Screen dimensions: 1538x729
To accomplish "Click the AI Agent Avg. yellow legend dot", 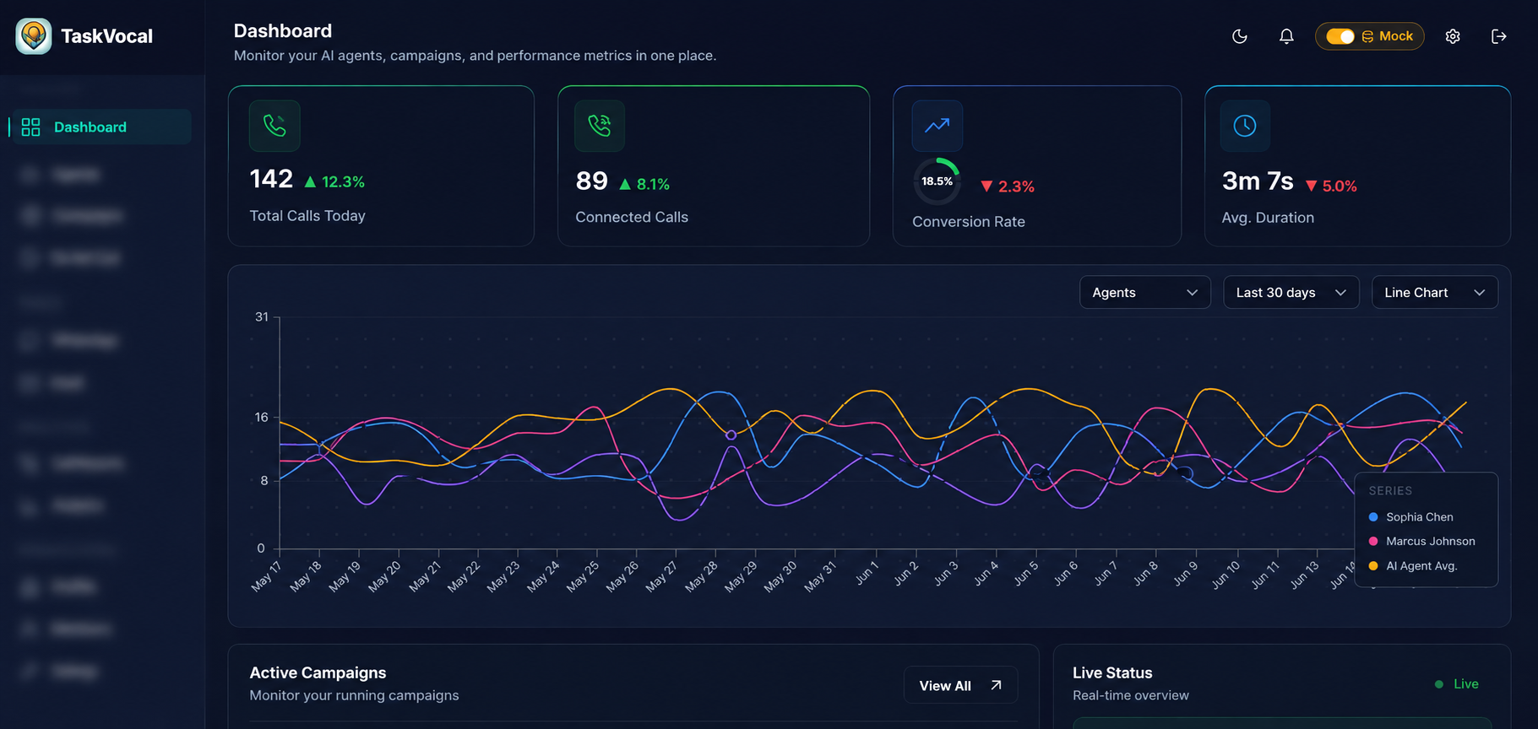I will pos(1373,566).
